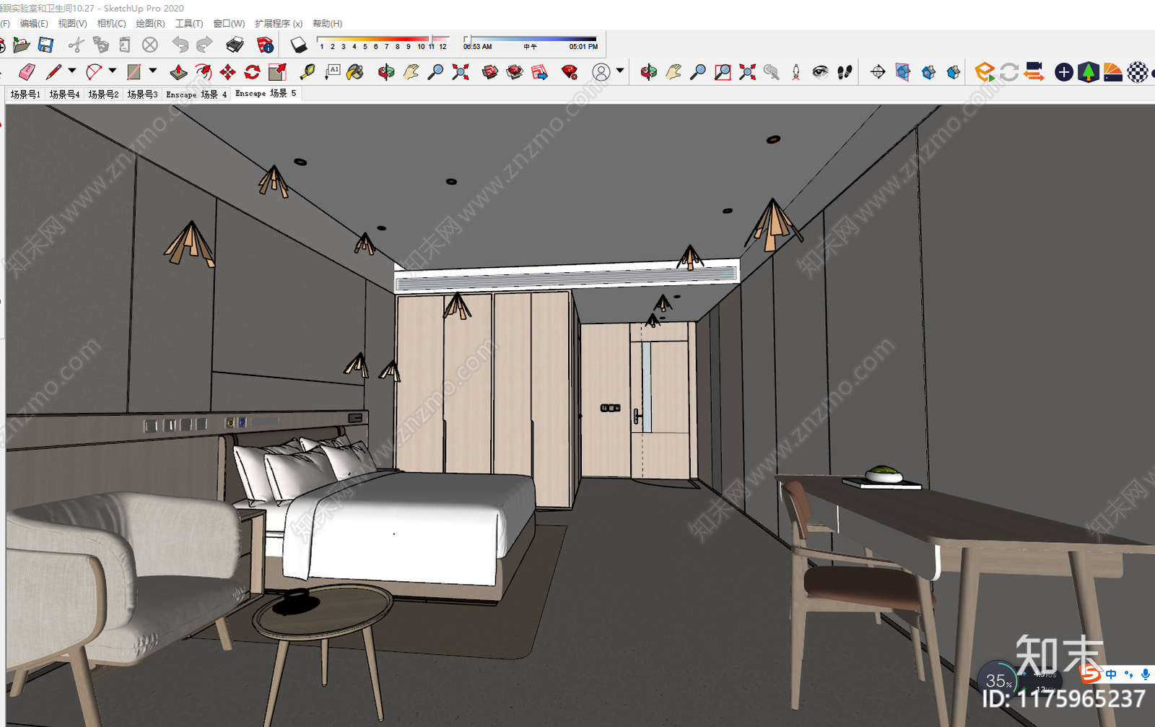Click the Redo arrow
Screen dimensions: 1155x727
[x=205, y=45]
